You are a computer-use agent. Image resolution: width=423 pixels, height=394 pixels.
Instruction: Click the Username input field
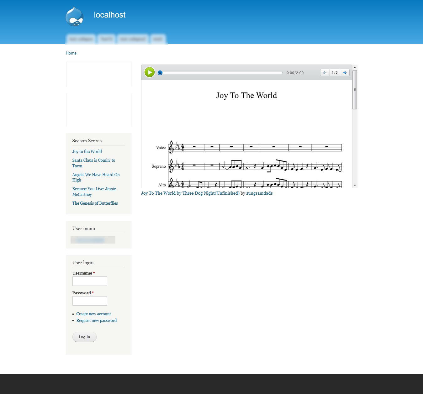(x=90, y=281)
